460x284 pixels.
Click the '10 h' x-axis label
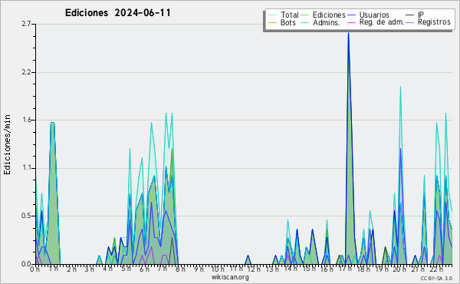click(x=218, y=269)
